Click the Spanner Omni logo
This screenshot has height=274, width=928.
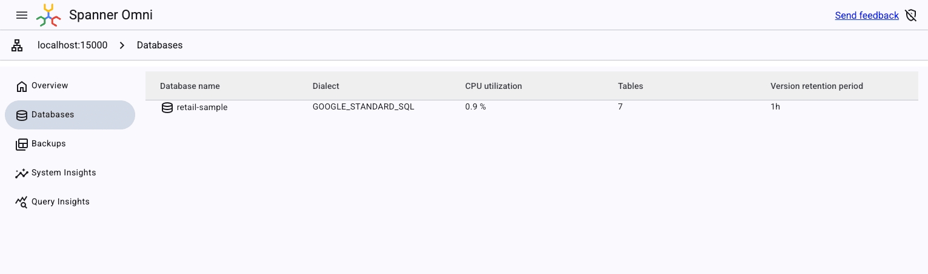pos(48,15)
